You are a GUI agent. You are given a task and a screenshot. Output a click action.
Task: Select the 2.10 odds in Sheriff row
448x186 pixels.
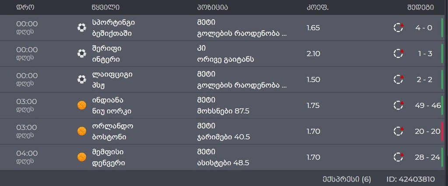[x=313, y=53]
